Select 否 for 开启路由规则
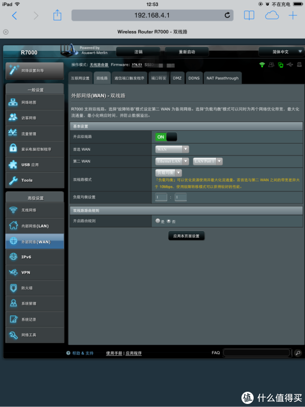Screen dimensions: 305x407 click(169, 221)
